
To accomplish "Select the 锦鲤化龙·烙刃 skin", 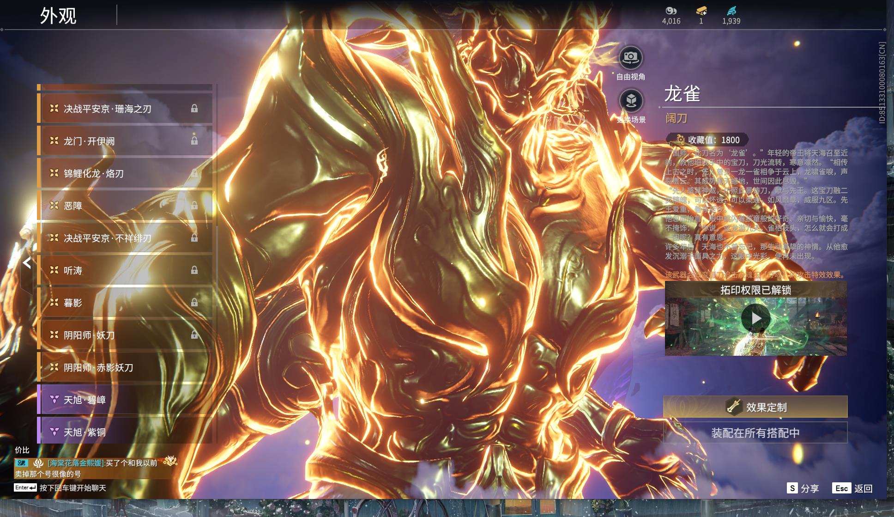I will (125, 173).
